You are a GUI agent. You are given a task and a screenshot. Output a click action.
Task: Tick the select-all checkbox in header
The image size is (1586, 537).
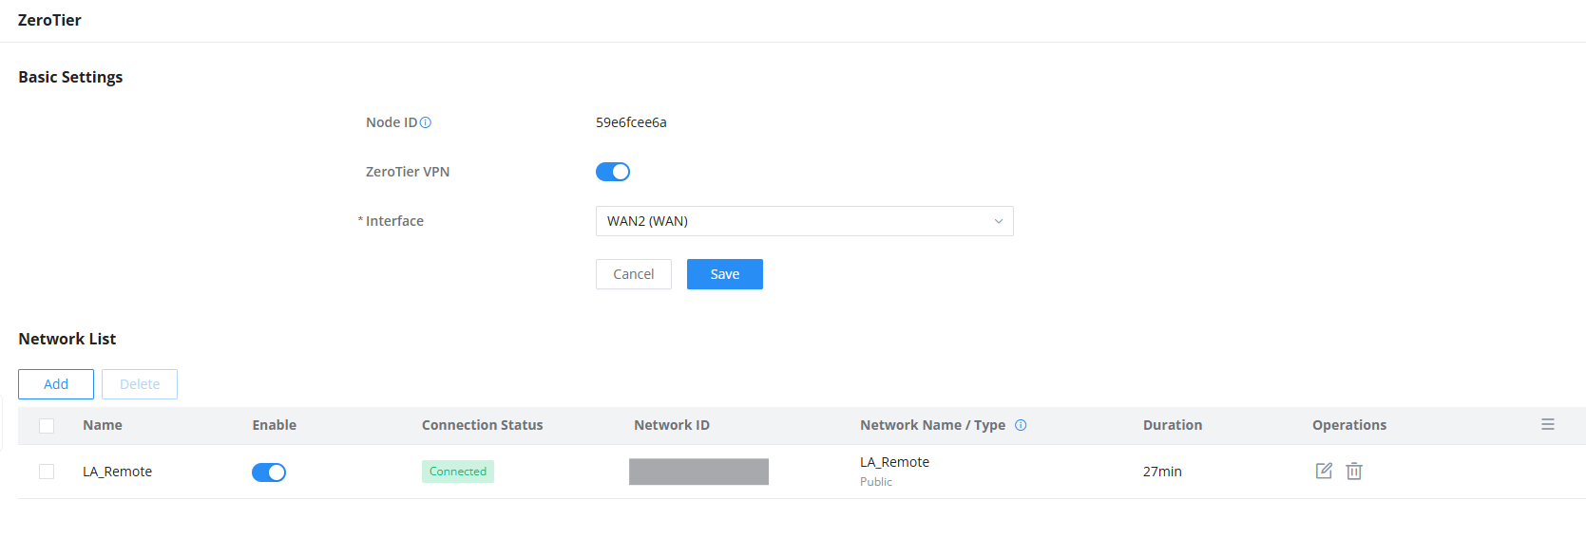coord(47,426)
